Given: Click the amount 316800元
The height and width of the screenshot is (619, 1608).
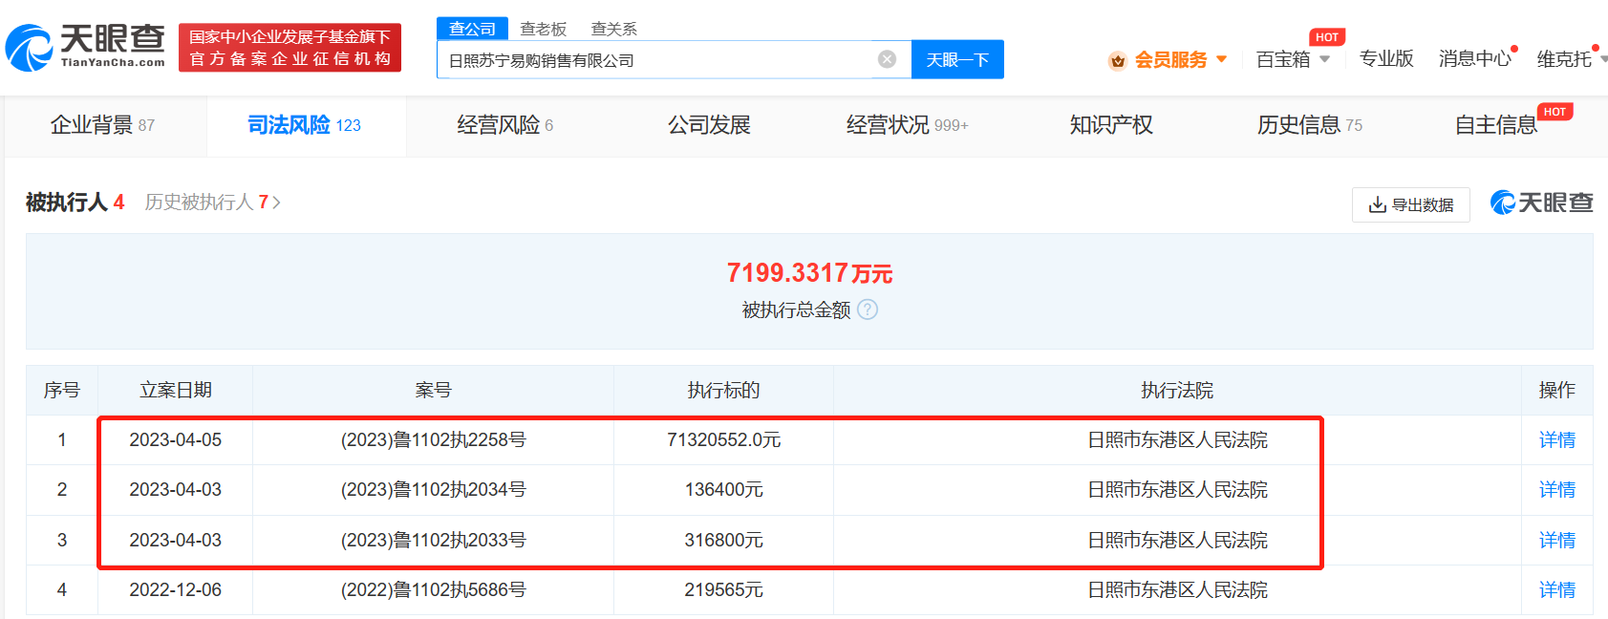Looking at the screenshot, I should 723,541.
